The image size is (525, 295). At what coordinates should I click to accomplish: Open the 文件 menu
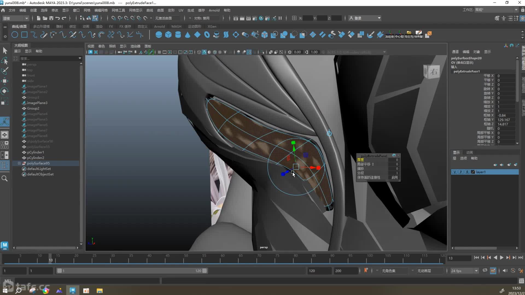click(x=12, y=10)
